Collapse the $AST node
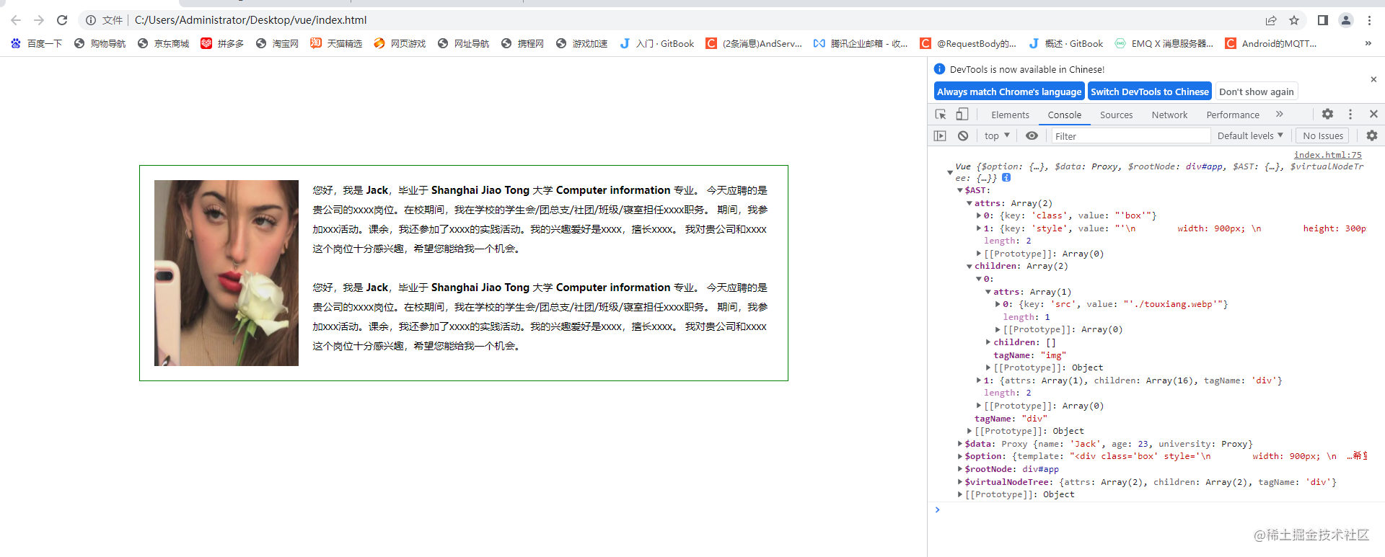The width and height of the screenshot is (1385, 557). click(x=959, y=190)
